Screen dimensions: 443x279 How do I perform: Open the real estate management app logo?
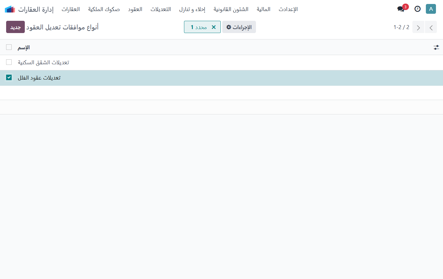10,9
